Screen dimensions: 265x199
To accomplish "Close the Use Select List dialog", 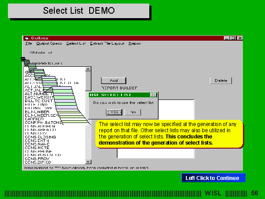I will [x=153, y=95].
